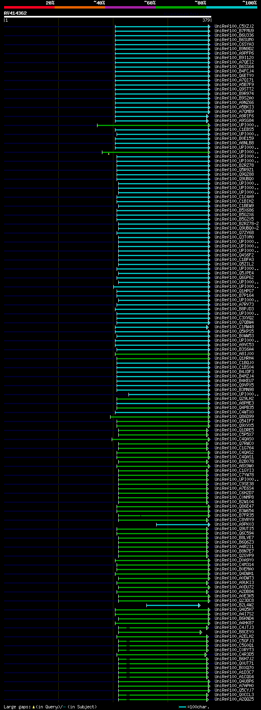The width and height of the screenshot is (261, 710).
Task: Select label UniRef100_A2QQ25
Action: 234,699
